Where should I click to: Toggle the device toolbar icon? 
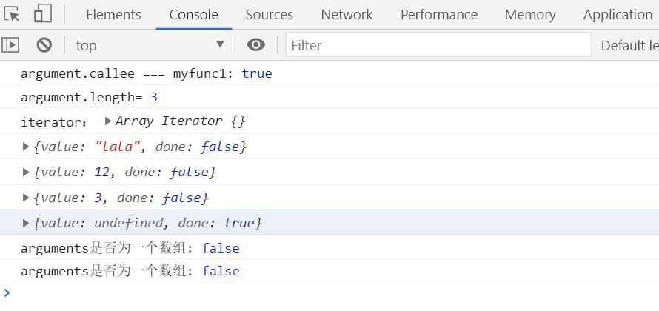pyautogui.click(x=43, y=14)
